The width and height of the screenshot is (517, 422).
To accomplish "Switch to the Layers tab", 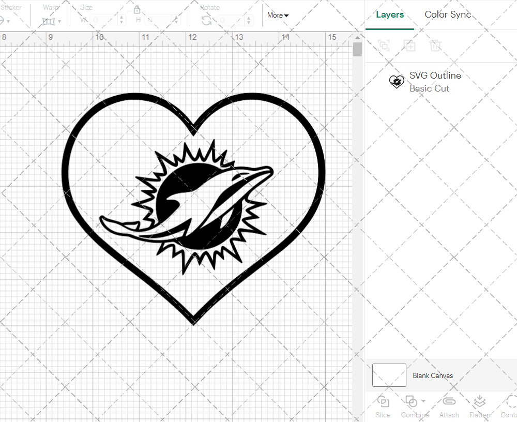I will (x=390, y=14).
